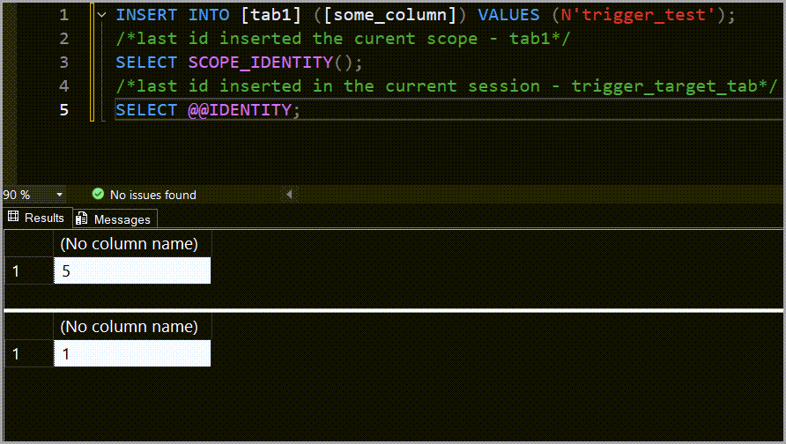The image size is (786, 444).
Task: Open the 90 % zoom dropdown
Action: (x=59, y=195)
